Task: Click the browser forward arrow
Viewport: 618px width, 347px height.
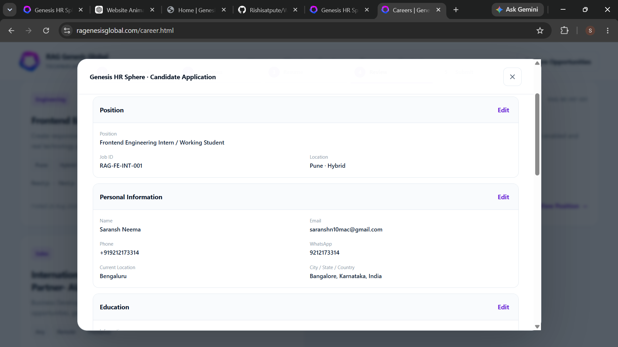Action: coord(29,31)
